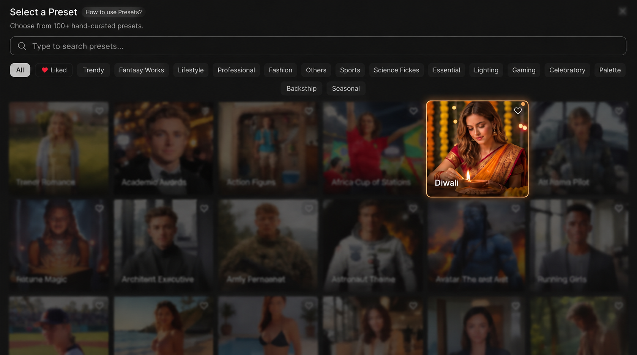Focus the search presets input field

pos(318,46)
